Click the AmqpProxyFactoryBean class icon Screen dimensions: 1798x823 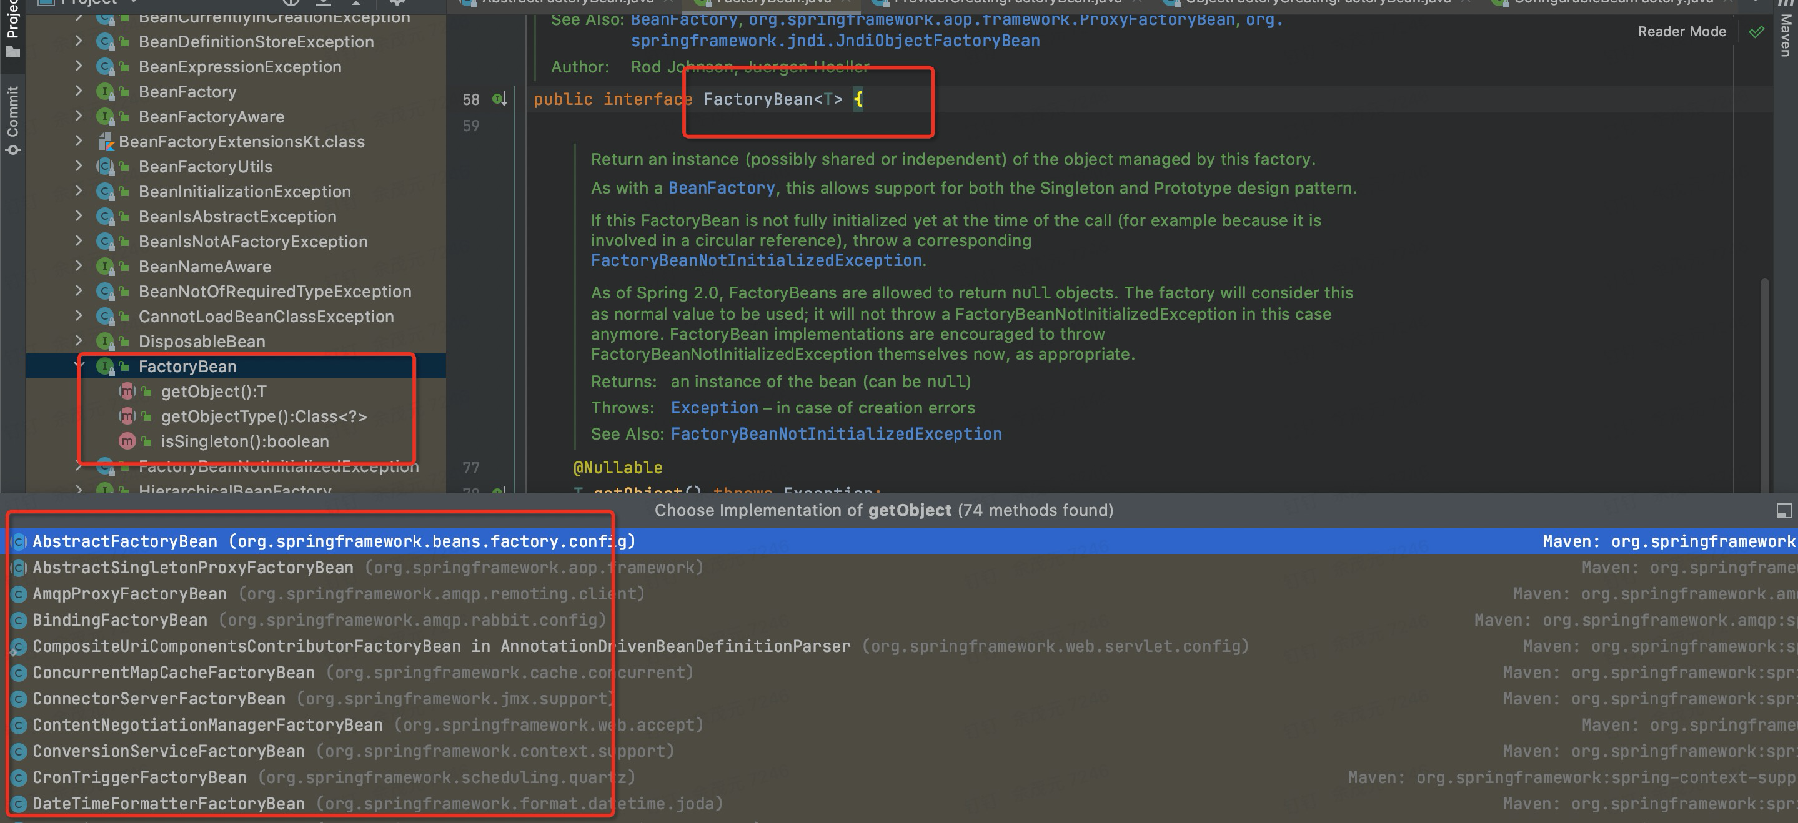coord(19,594)
